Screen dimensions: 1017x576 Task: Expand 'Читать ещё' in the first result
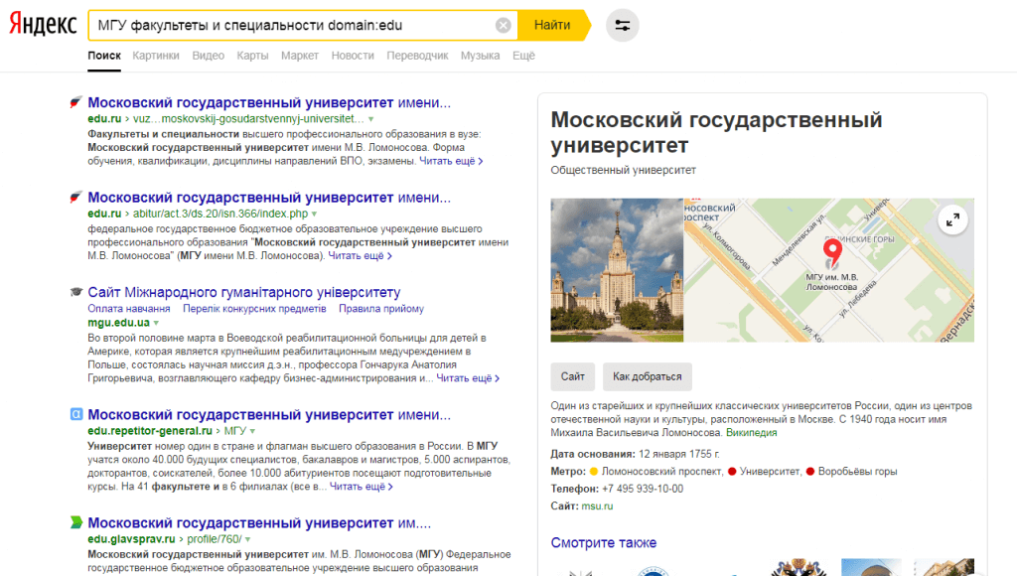pos(451,161)
